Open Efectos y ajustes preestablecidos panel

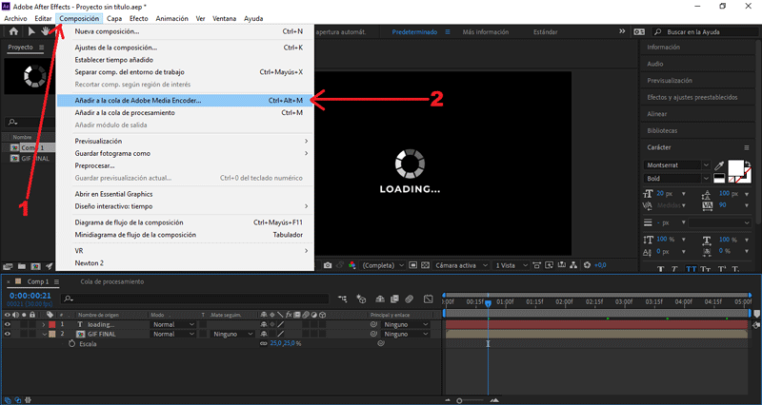click(692, 97)
